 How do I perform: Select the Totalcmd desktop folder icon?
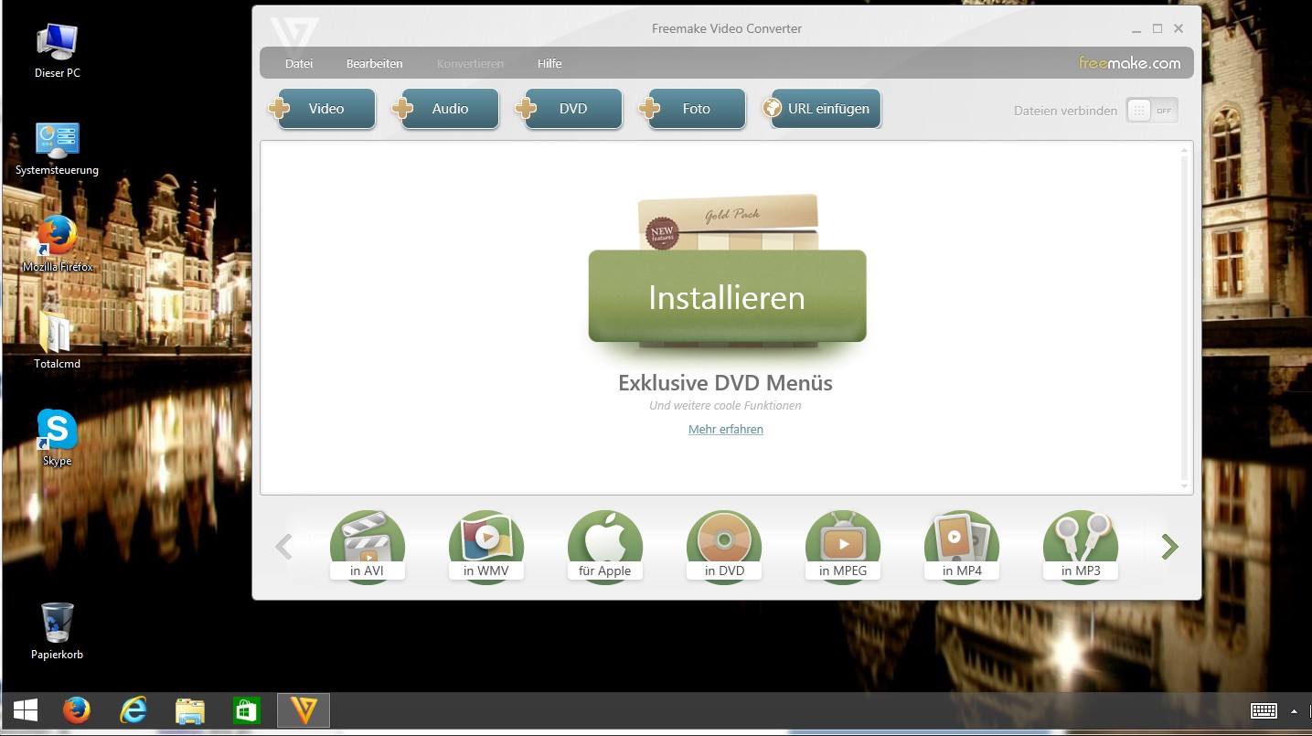pos(57,340)
